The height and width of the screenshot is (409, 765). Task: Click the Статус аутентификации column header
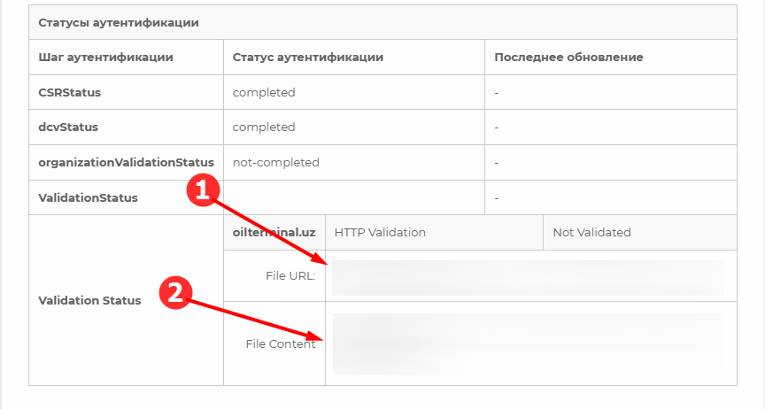(308, 58)
